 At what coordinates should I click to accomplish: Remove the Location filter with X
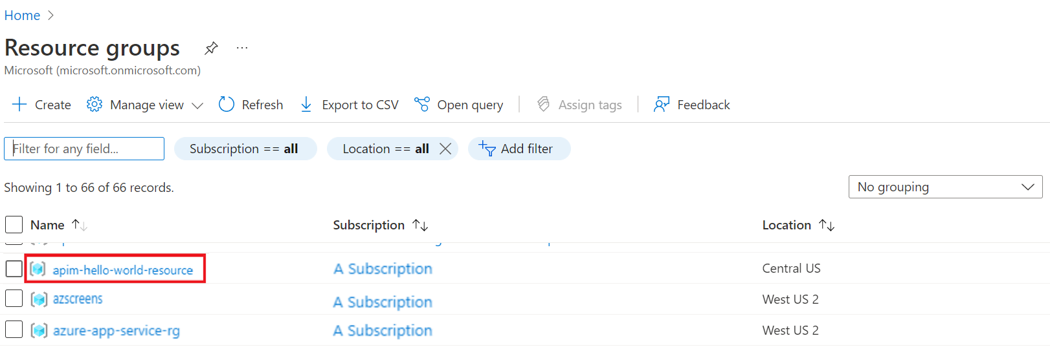coord(445,149)
